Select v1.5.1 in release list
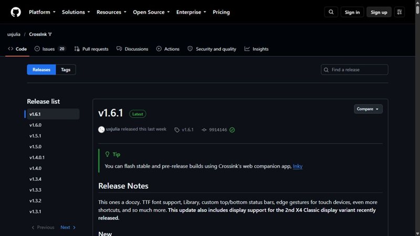Screen dimensions: 420x236 53,136
